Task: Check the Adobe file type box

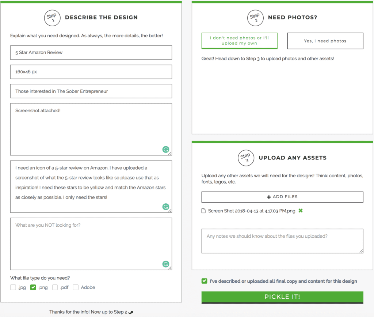Action: (x=76, y=287)
